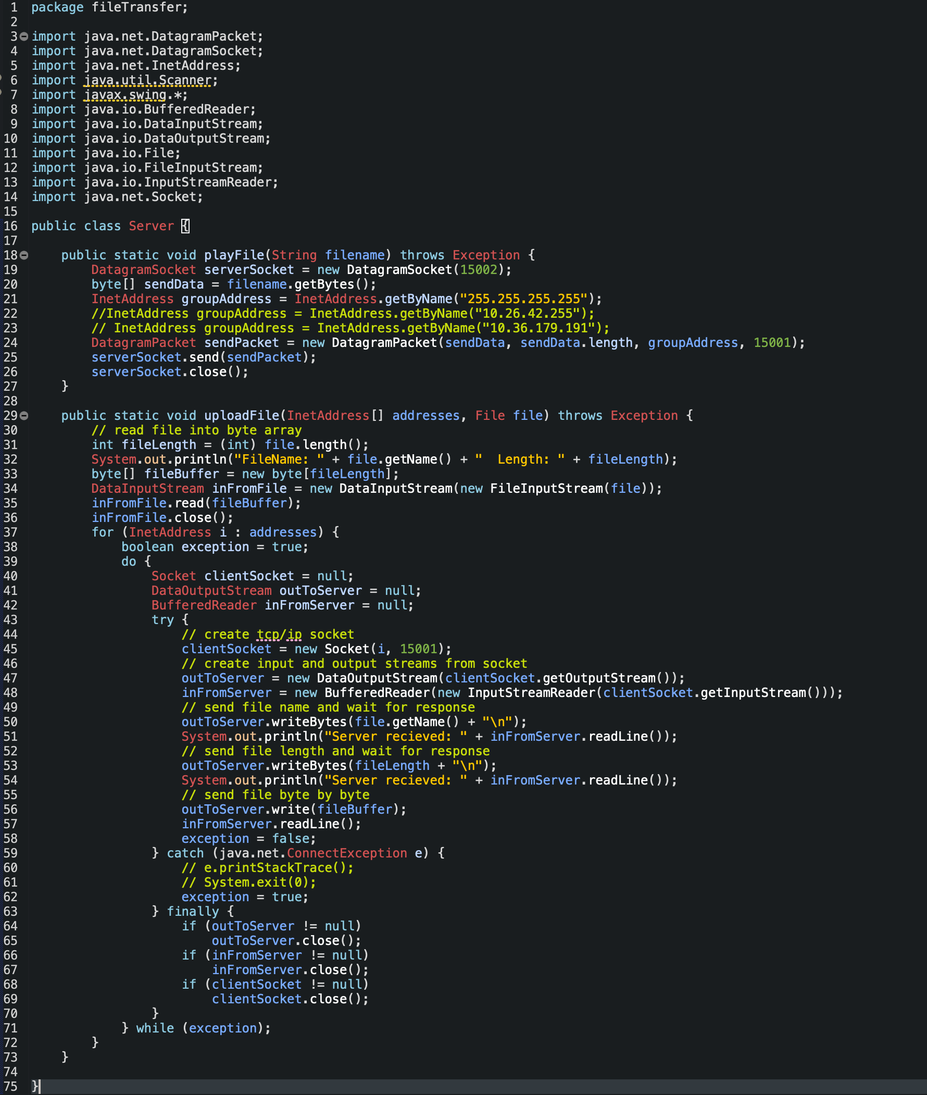Click the string "255.255.255.255"
927x1095 pixels.
(523, 299)
